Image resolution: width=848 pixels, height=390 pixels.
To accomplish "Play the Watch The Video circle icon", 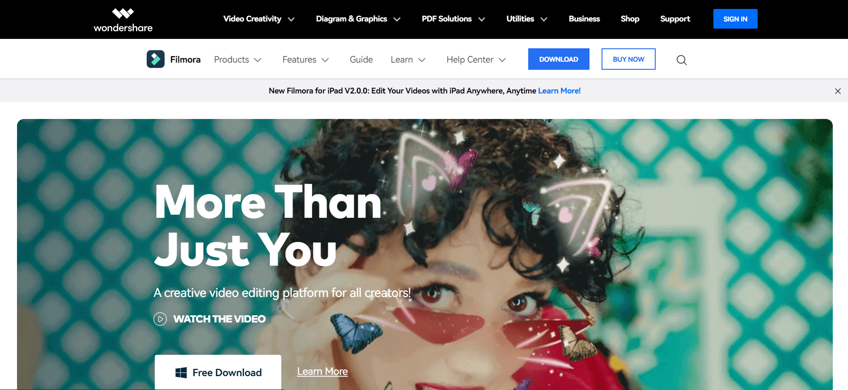I will click(160, 319).
